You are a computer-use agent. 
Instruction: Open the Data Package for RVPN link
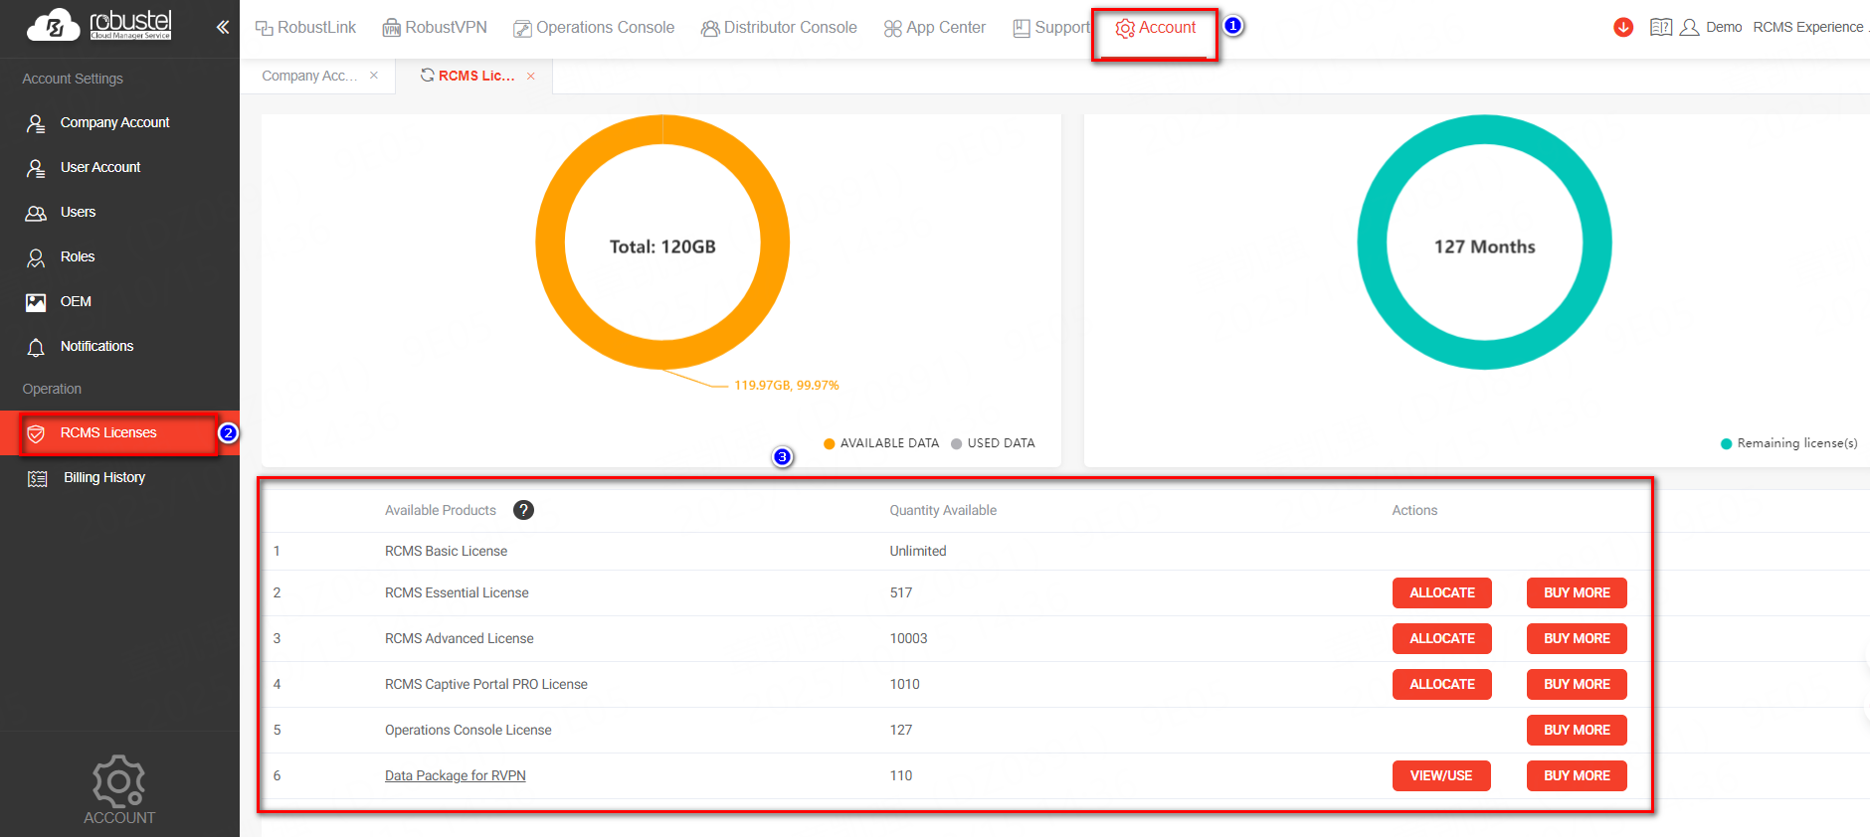point(456,776)
